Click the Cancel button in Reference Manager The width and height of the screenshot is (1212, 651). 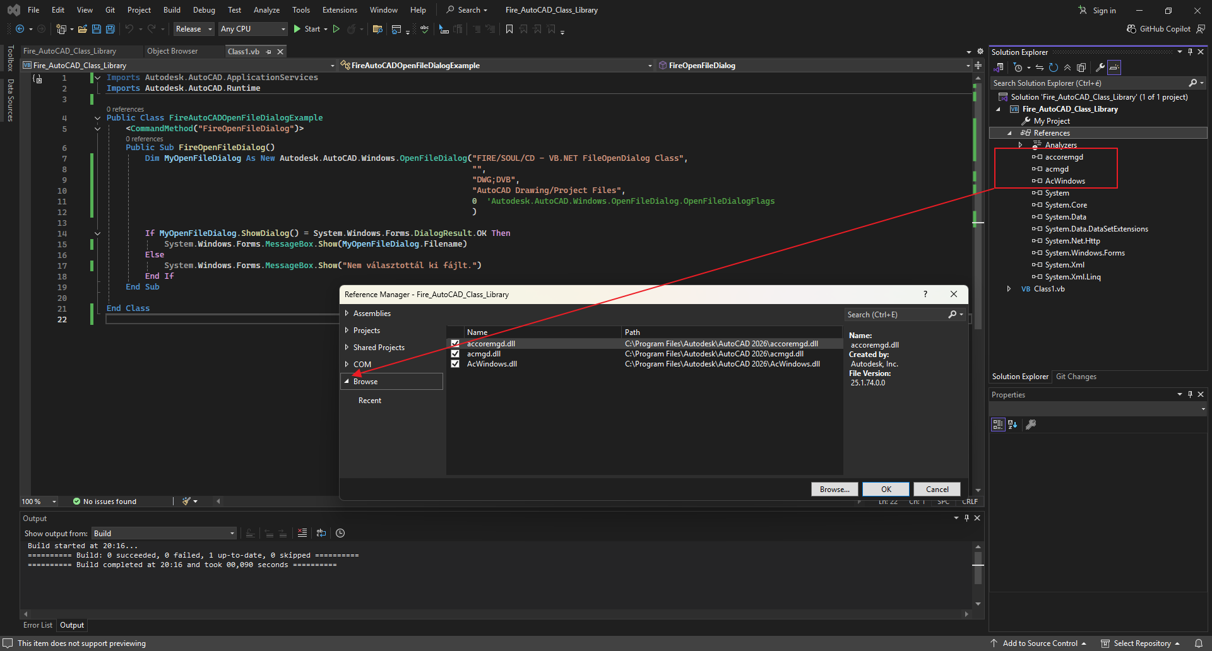(937, 490)
